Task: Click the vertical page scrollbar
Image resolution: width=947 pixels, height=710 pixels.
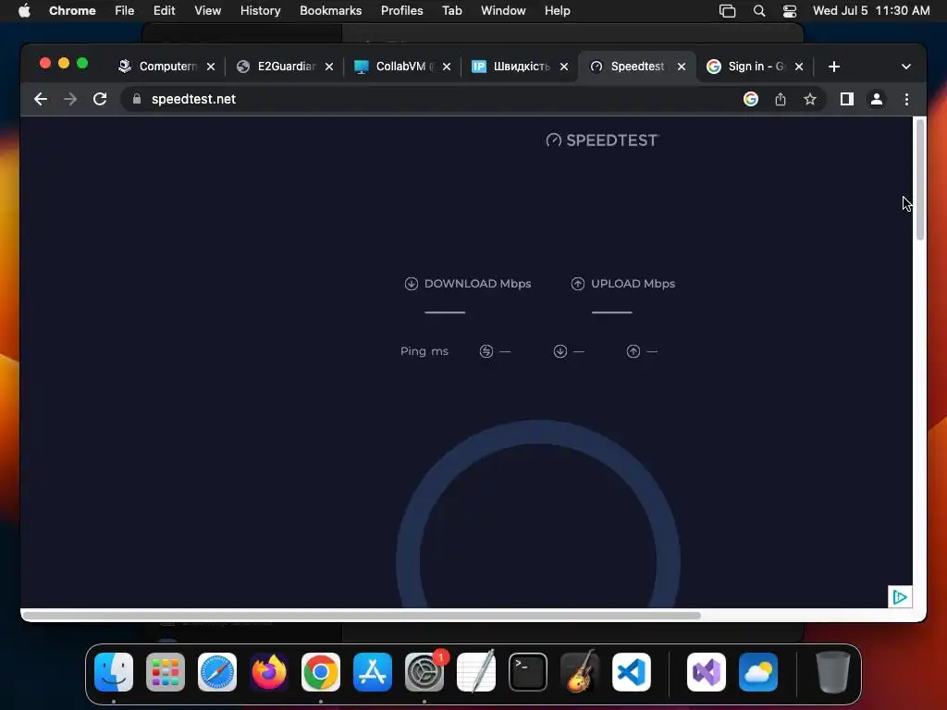Action: (920, 180)
